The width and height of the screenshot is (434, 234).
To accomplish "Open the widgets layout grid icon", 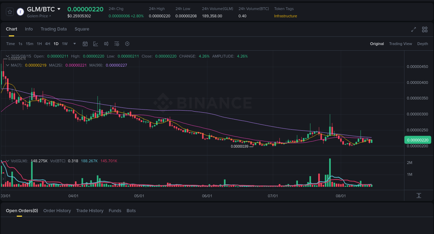I will point(425,29).
